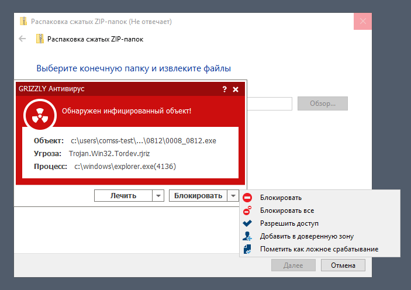This screenshot has width=411, height=290.
Task: Click the process path explorer.exe(4136)
Action: click(125, 166)
